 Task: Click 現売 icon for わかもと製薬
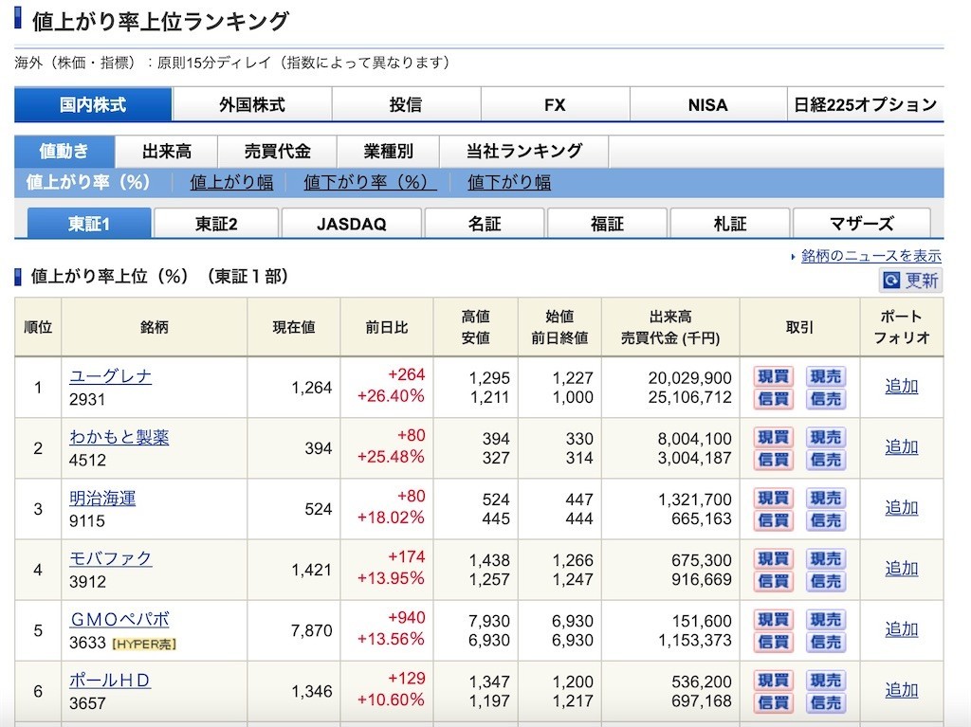coord(826,437)
